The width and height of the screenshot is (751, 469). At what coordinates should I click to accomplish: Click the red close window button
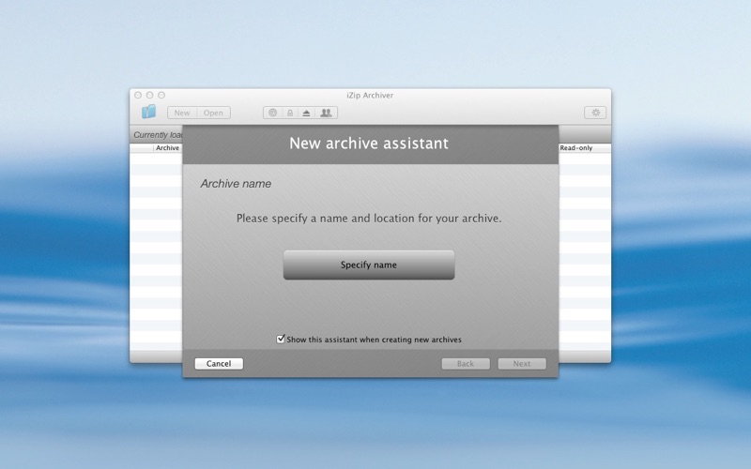(138, 95)
